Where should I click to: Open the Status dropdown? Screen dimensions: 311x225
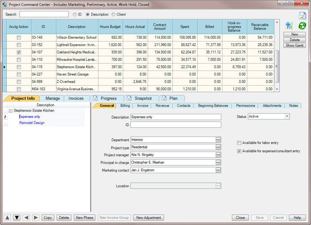coord(287,116)
